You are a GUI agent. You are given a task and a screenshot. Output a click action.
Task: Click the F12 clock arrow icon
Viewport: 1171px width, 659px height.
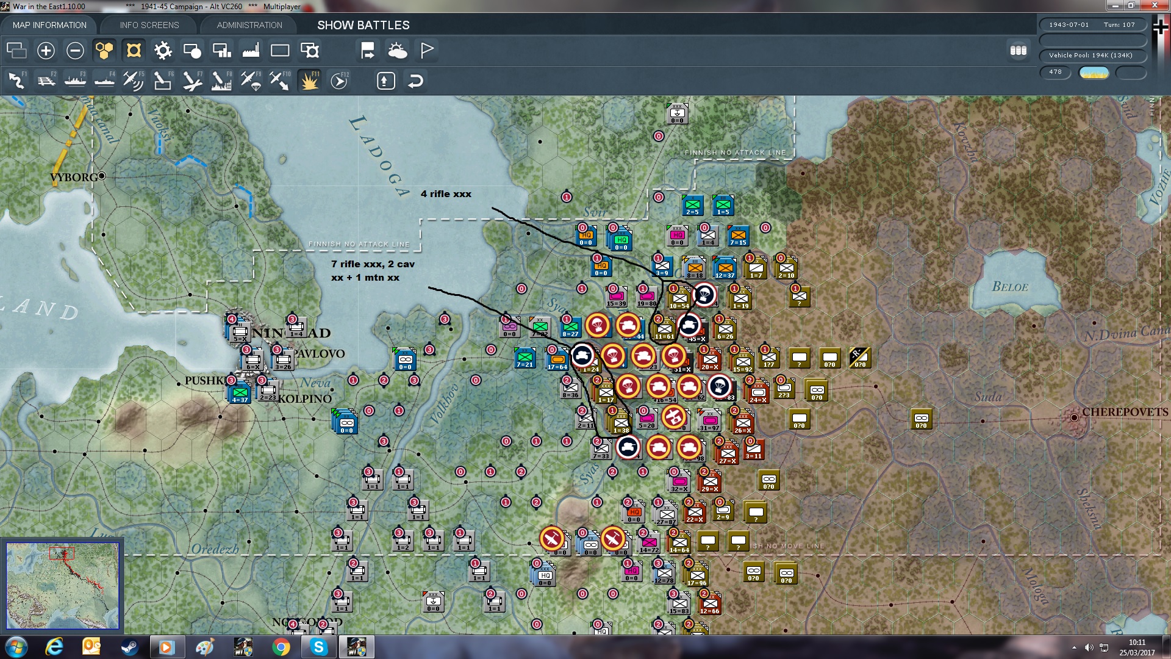[338, 81]
